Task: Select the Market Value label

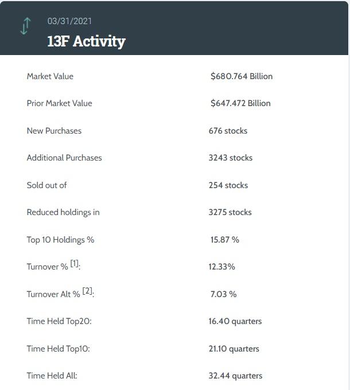Action: coord(50,76)
